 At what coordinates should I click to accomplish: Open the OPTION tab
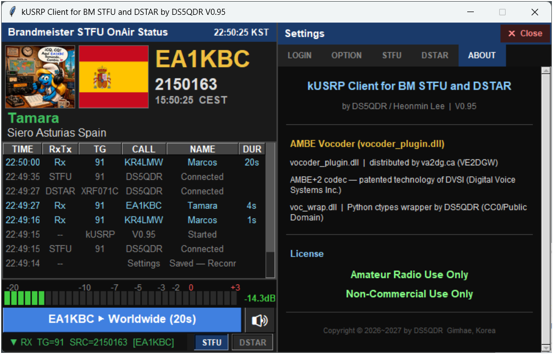(x=346, y=56)
